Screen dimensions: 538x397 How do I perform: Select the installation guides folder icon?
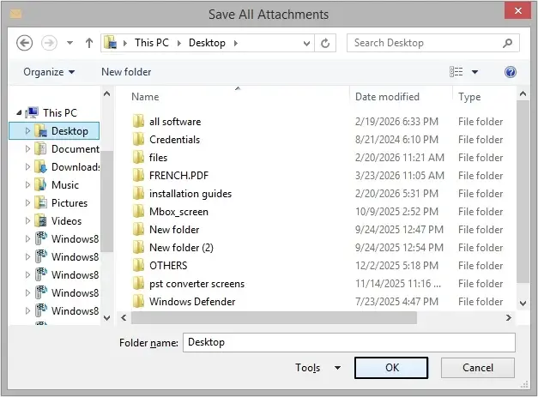138,194
